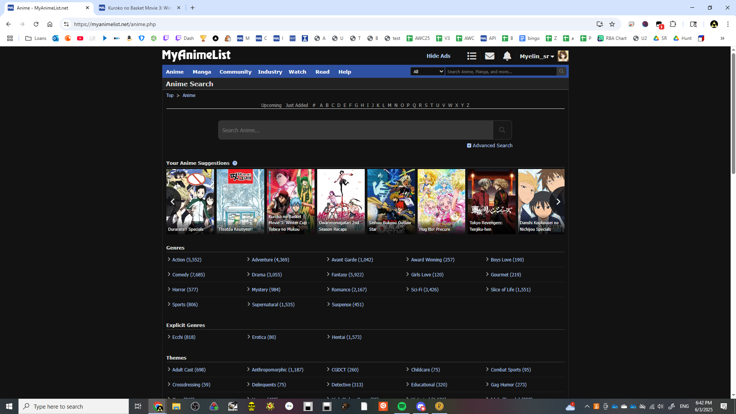The image size is (736, 414).
Task: Expand the Myelin_sr user menu
Action: coord(537,56)
